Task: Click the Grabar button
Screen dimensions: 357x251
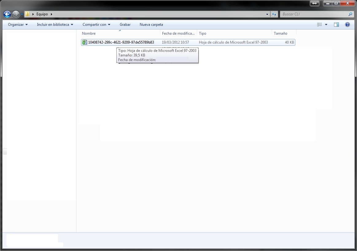Action: 125,25
